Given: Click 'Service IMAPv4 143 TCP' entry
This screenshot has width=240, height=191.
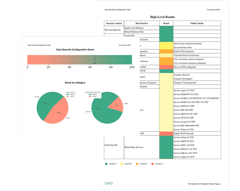Looking at the screenshot, I should (x=185, y=149).
